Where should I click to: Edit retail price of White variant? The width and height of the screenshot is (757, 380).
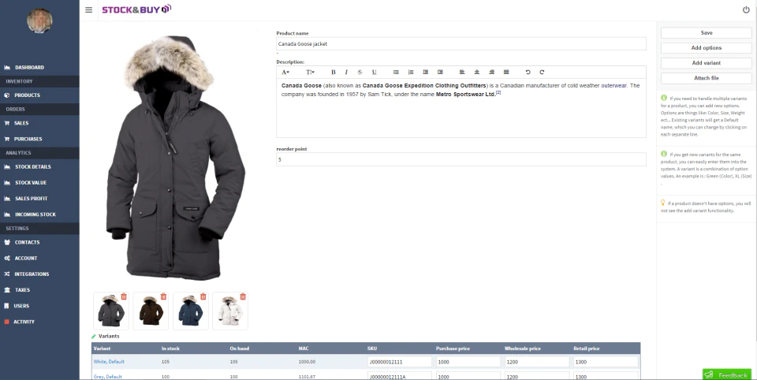click(606, 362)
